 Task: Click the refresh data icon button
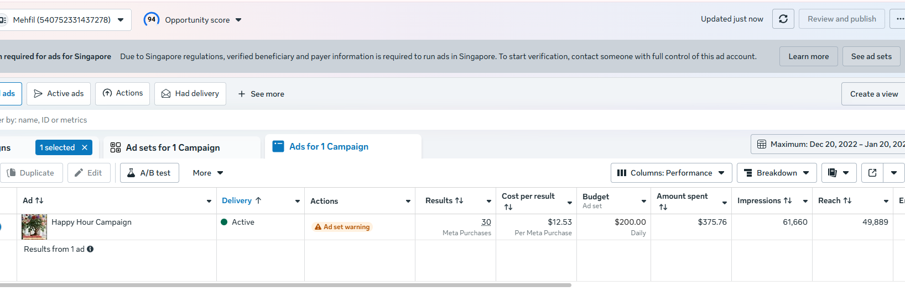point(783,19)
